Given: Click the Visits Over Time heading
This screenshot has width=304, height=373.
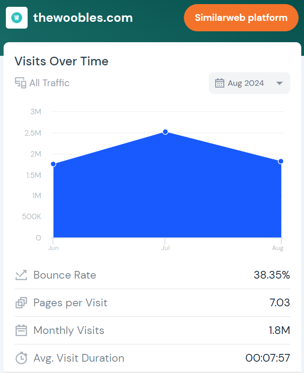Looking at the screenshot, I should coord(62,61).
